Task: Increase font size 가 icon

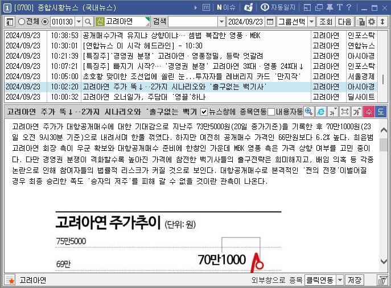Action: (357, 112)
